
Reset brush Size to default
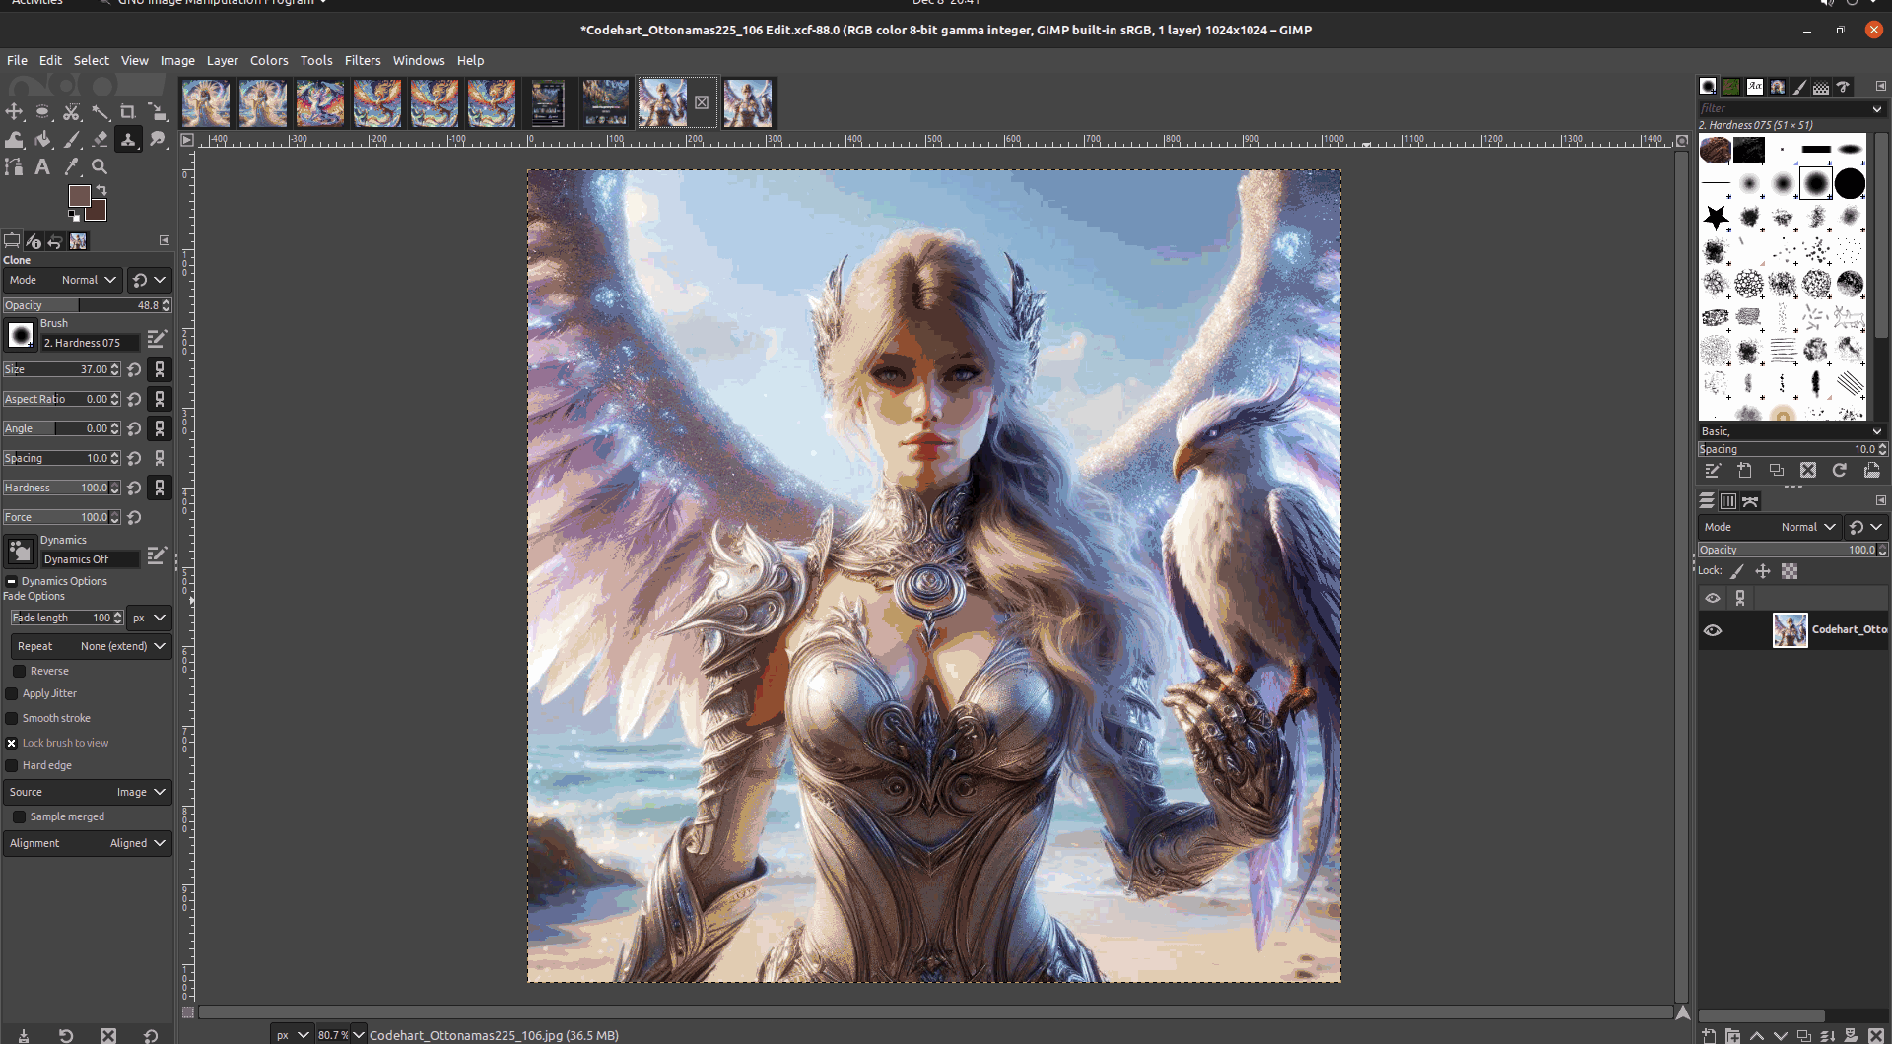coord(135,370)
